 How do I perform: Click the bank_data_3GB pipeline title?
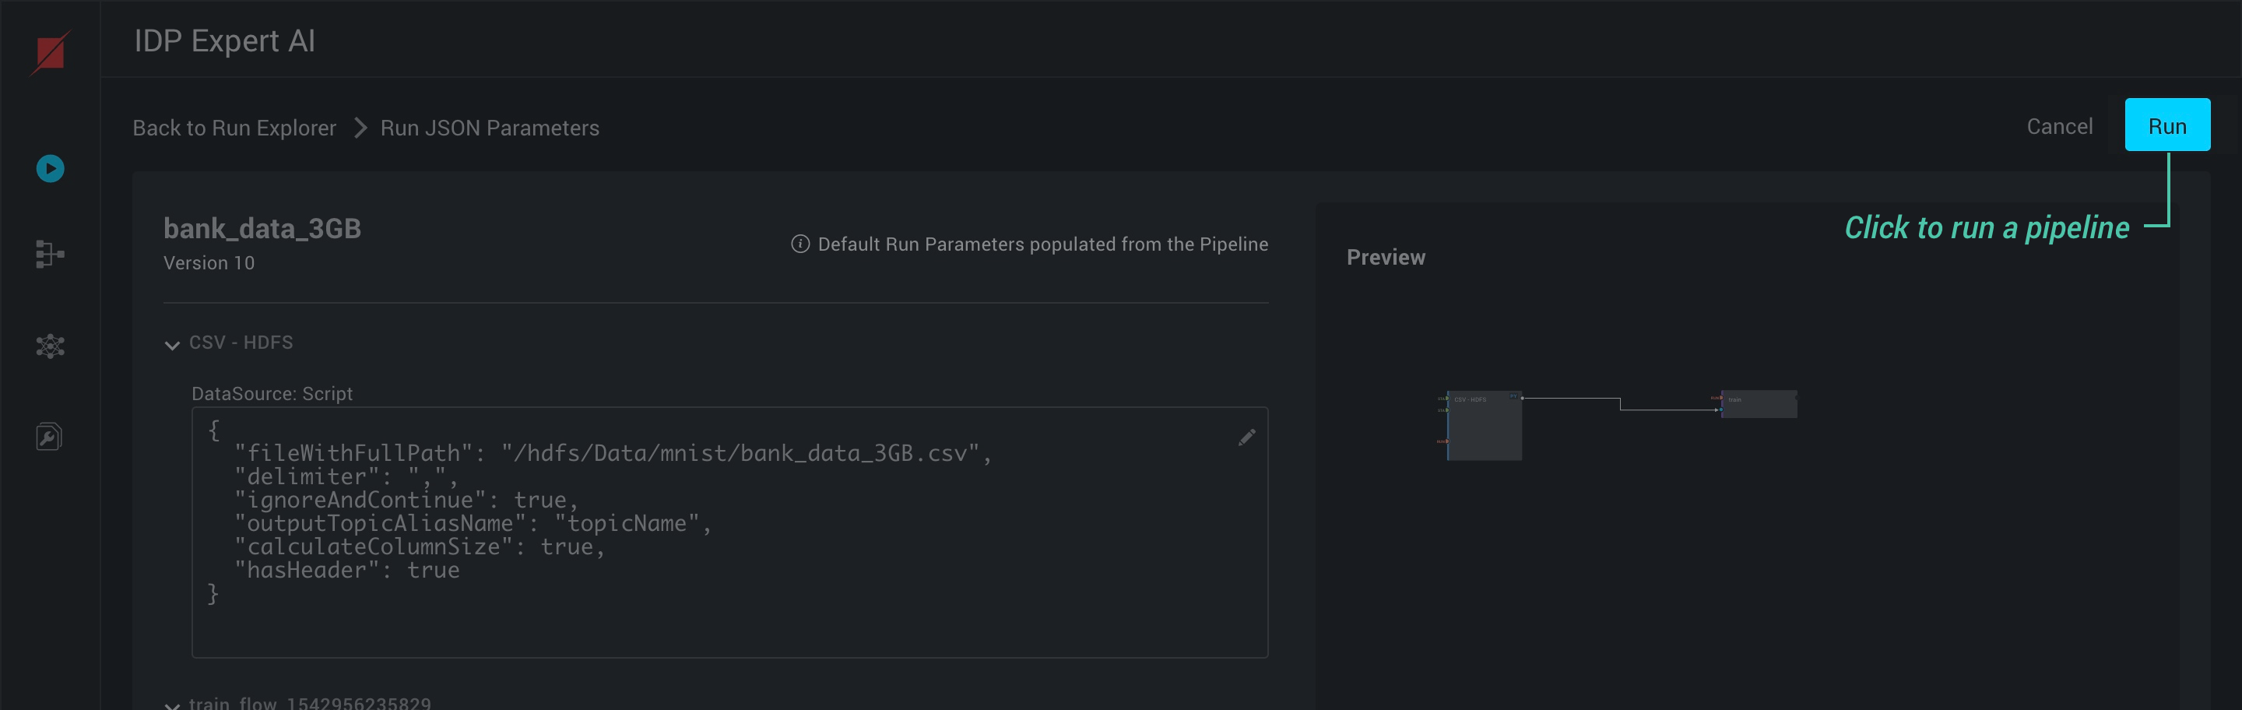tap(262, 229)
